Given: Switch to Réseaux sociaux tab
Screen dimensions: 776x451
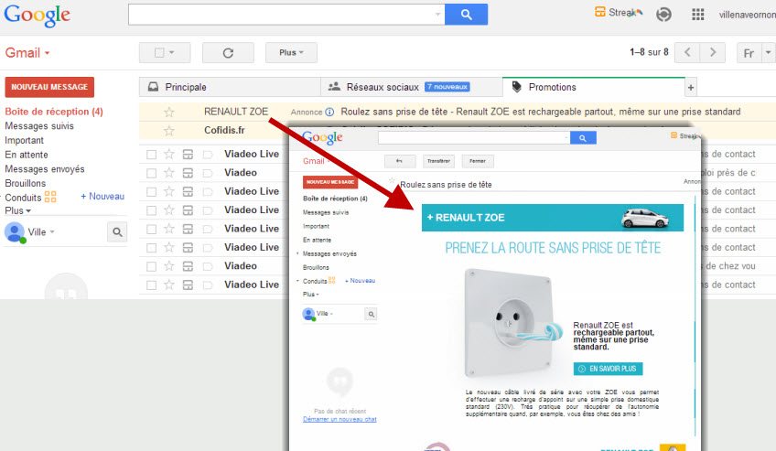Looking at the screenshot, I should pos(412,87).
